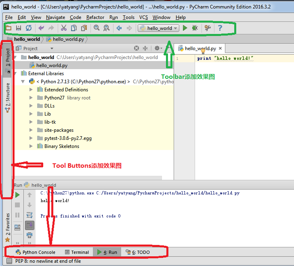Toggle the 7: Structure tool window button
The height and width of the screenshot is (268, 294).
tap(8, 97)
